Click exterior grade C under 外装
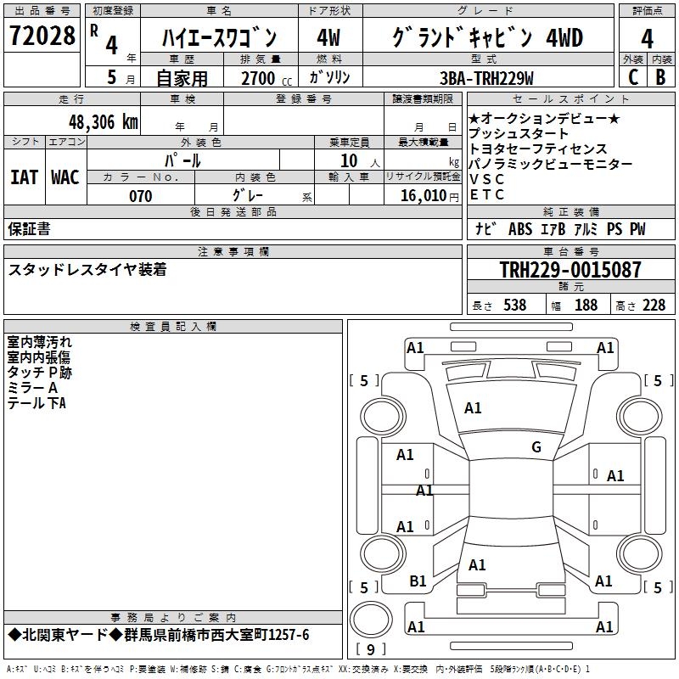This screenshot has height=679, width=679. point(633,77)
